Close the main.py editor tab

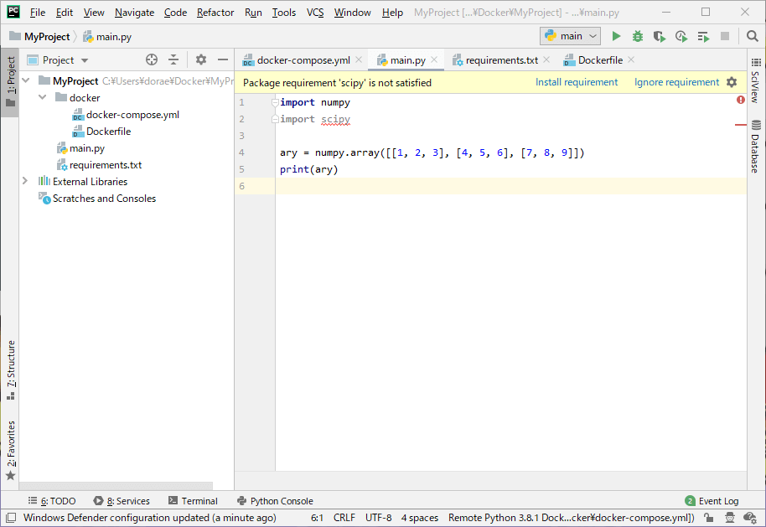[434, 59]
